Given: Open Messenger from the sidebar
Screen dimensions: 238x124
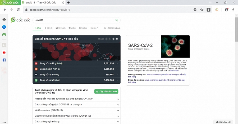Looking at the screenshot, I should click(4, 27).
